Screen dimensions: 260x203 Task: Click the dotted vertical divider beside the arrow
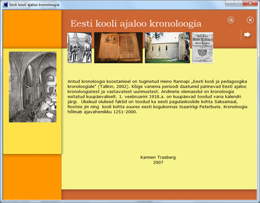pyautogui.click(x=241, y=35)
